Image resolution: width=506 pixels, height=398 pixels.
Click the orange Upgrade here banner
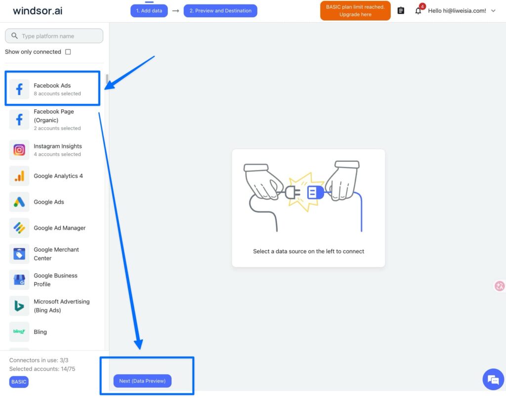tap(355, 11)
